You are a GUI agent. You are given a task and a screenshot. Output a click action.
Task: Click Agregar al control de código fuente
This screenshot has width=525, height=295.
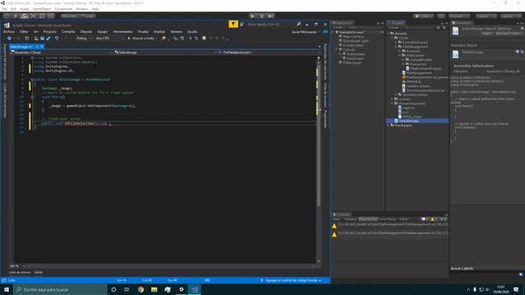point(291,280)
